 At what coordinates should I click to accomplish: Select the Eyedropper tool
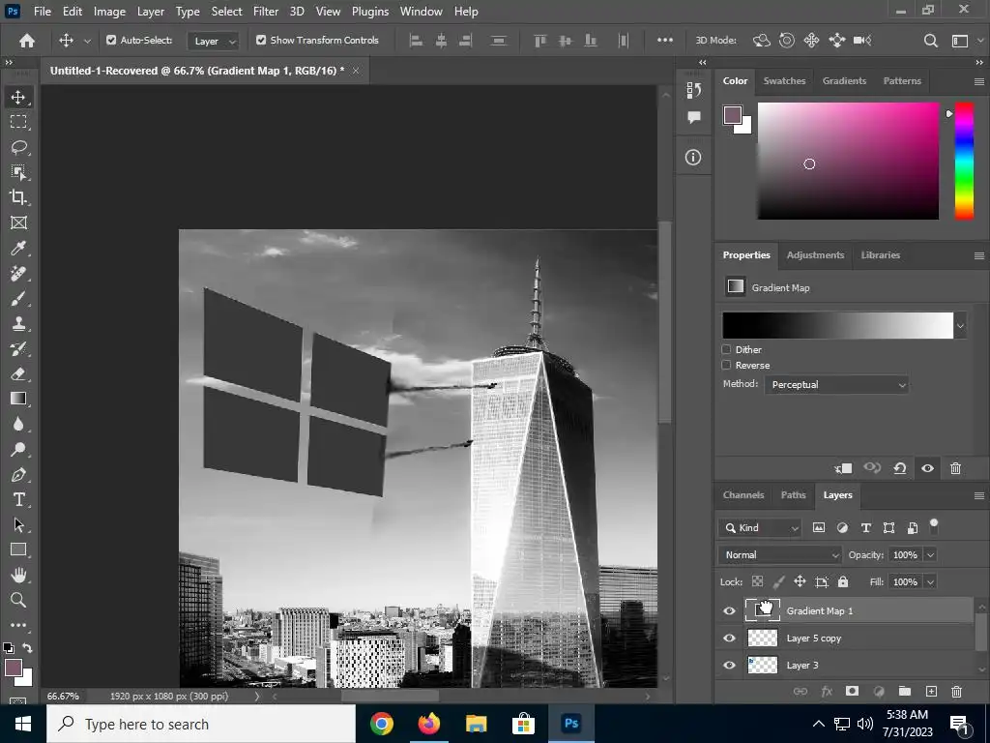[18, 248]
